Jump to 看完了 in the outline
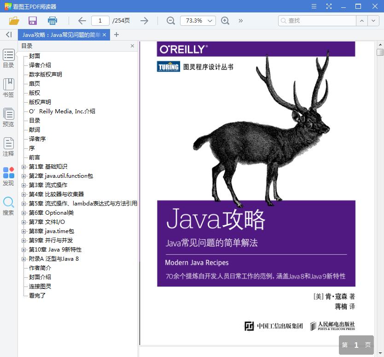This screenshot has height=357, width=384. (37, 295)
